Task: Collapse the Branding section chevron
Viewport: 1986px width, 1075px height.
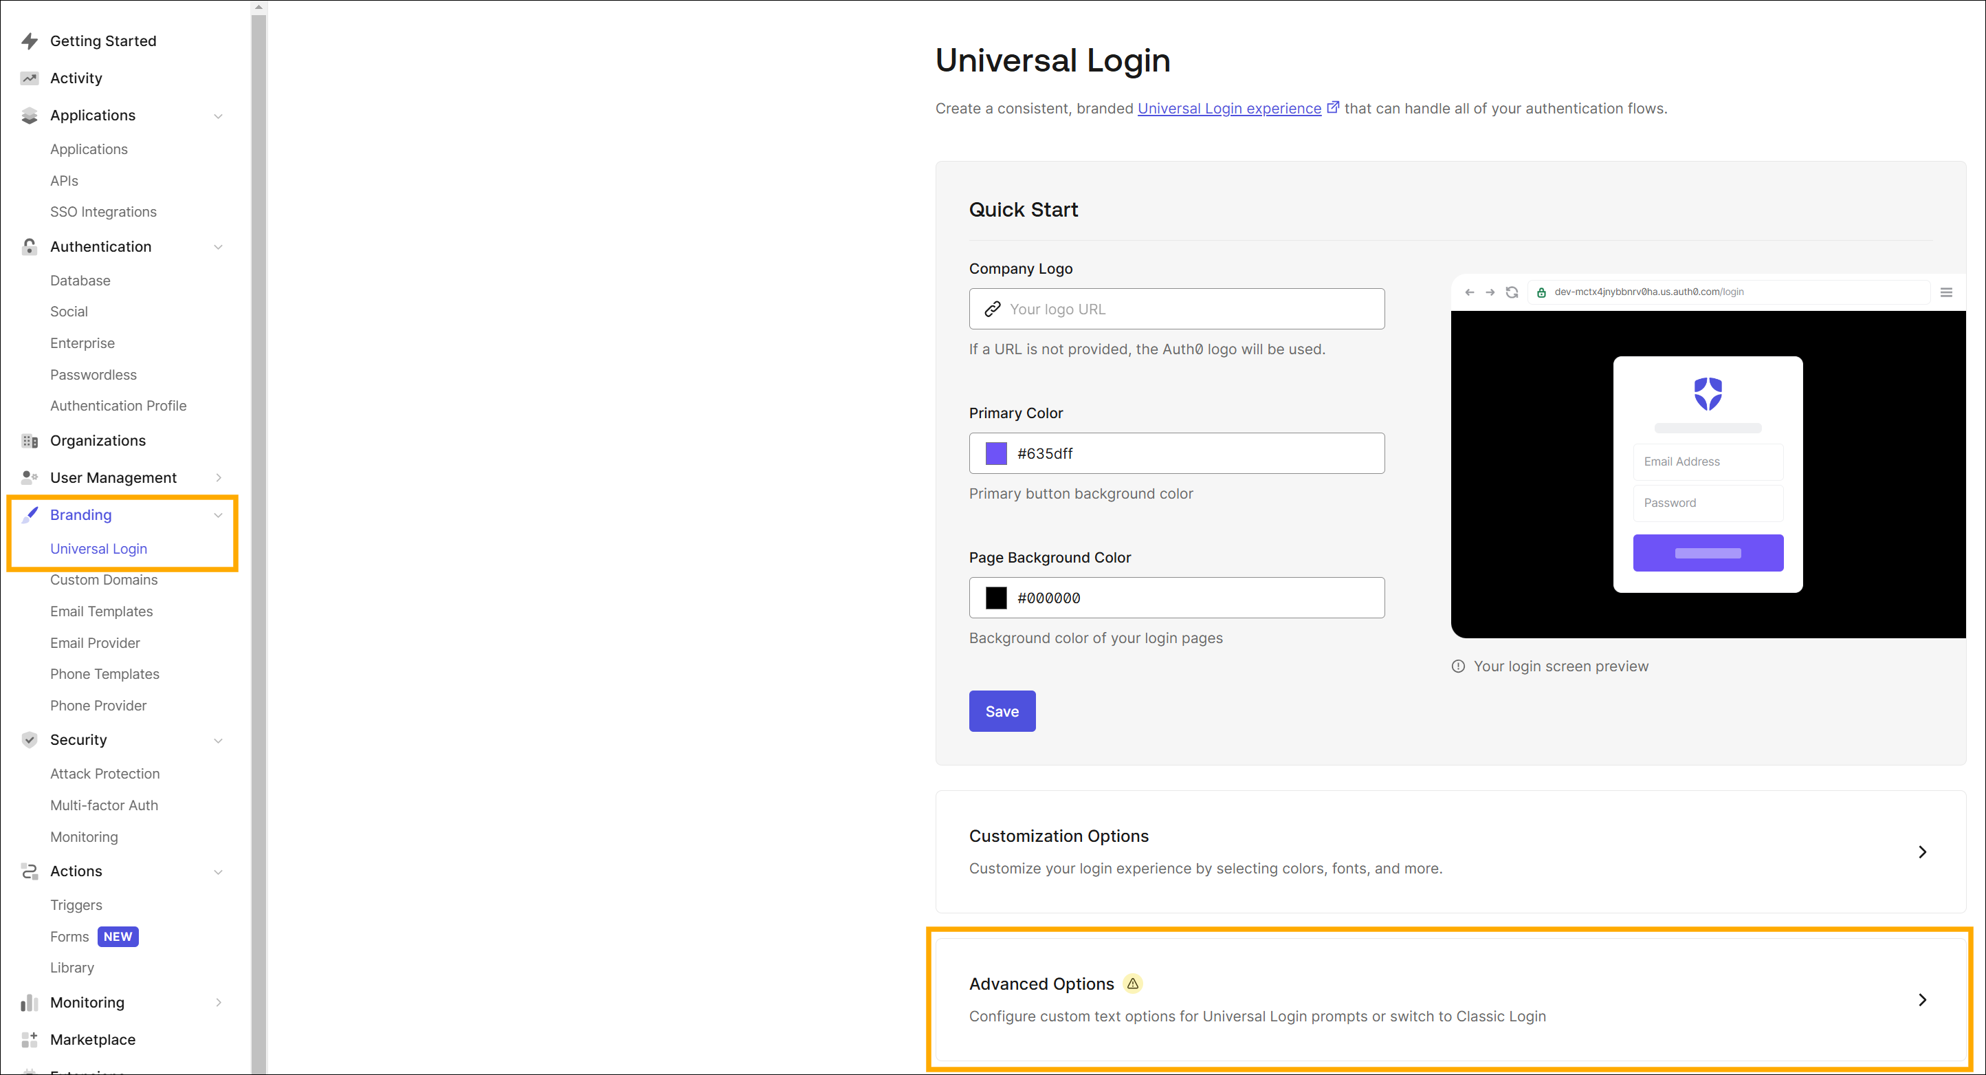Action: (219, 514)
